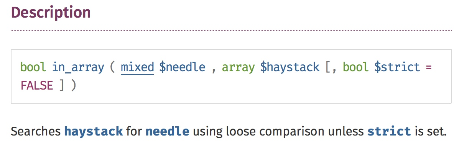Click bold "strict" in the description sentence
This screenshot has height=160, width=454.
[389, 132]
